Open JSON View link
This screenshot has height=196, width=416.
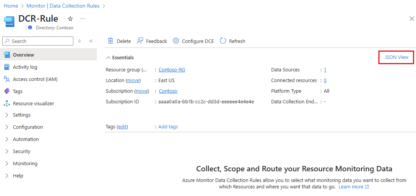(396, 57)
